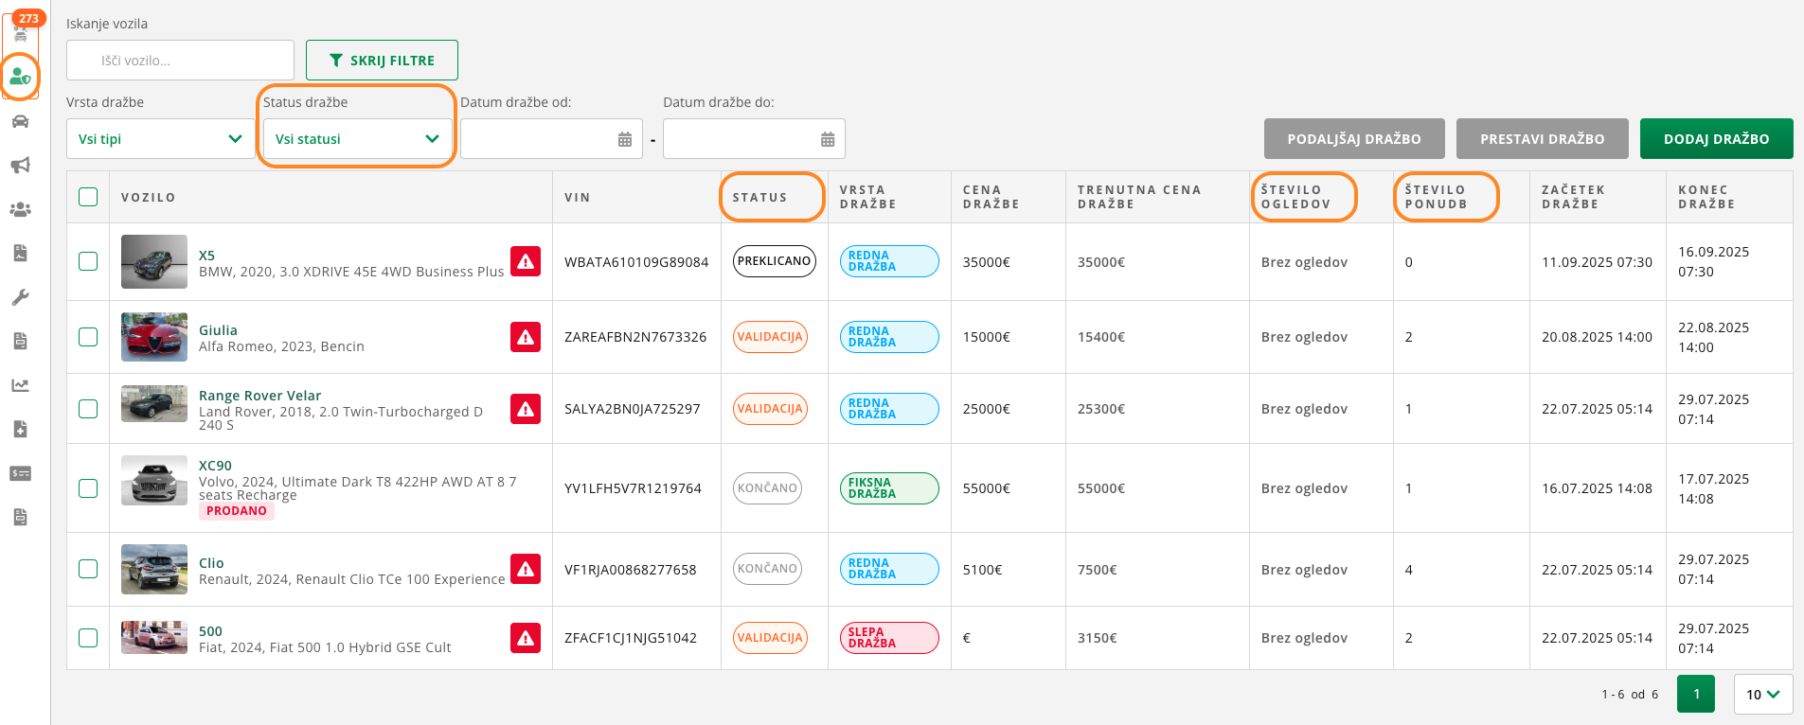Open the 'Vsi statusi' status dropdown
1804x725 pixels.
(356, 139)
